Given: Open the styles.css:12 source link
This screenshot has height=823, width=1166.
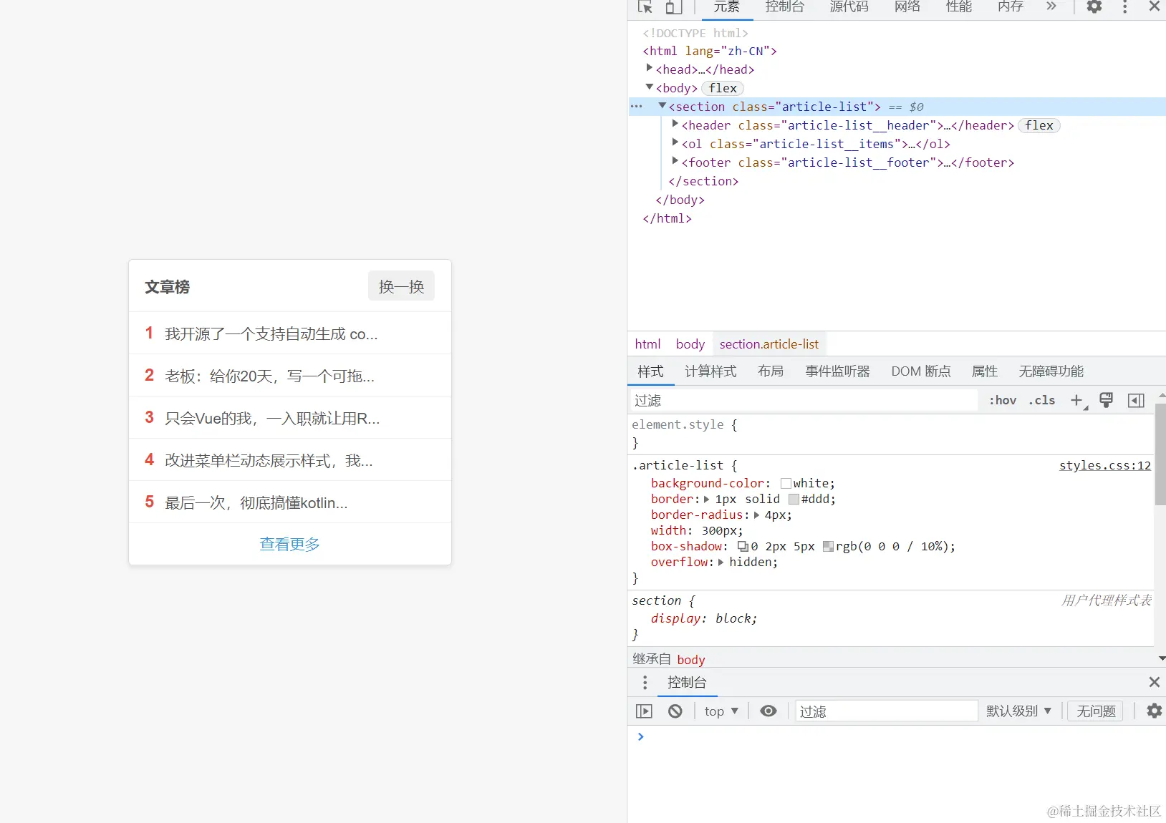Looking at the screenshot, I should (1105, 466).
